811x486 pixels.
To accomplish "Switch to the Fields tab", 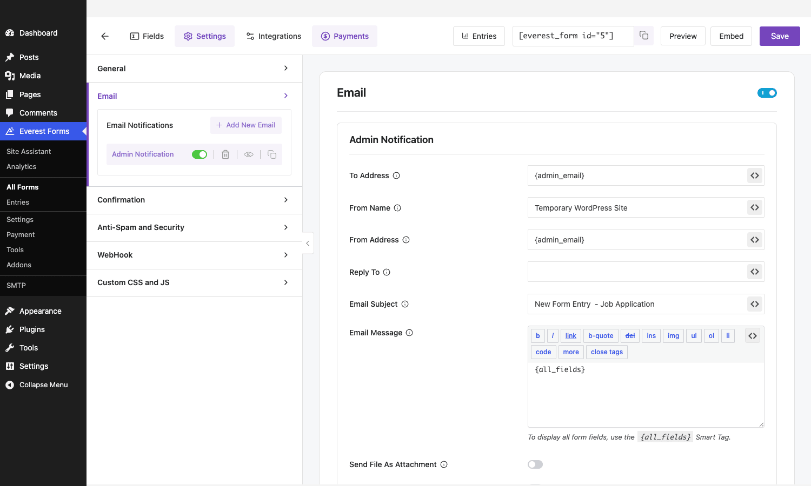I will [147, 36].
